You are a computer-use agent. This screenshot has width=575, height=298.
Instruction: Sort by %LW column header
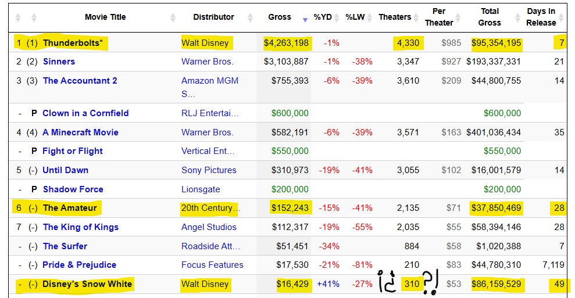point(355,17)
